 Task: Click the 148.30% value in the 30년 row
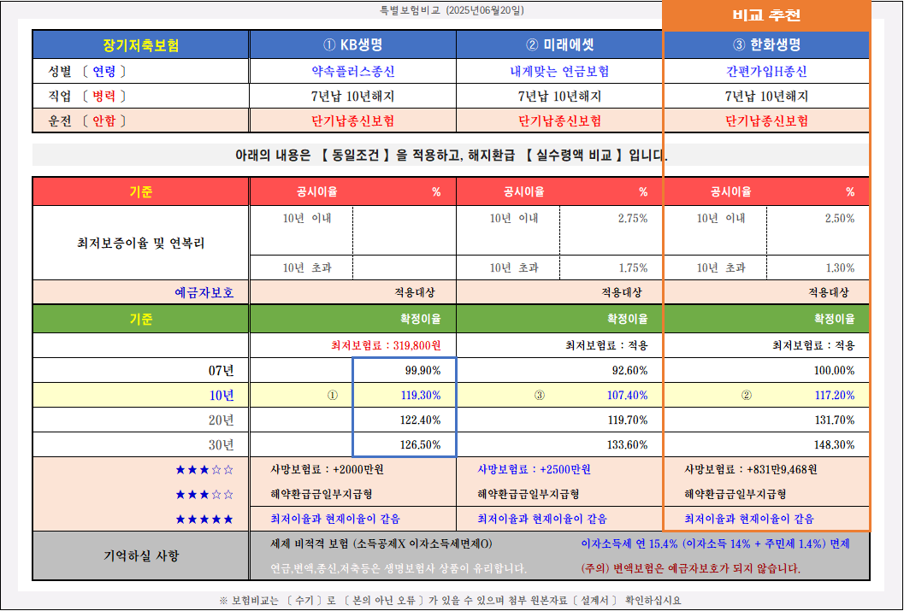[836, 444]
